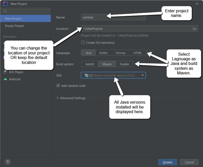Image resolution: width=203 pixels, height=167 pixels.
Task: Click the 'Project will be created in' text
Action: pyautogui.click(x=114, y=36)
